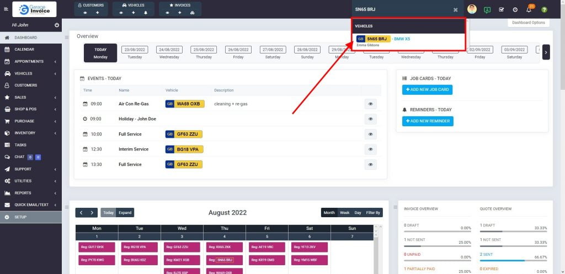Expand Quick Email/Text sidebar menu

31,205
